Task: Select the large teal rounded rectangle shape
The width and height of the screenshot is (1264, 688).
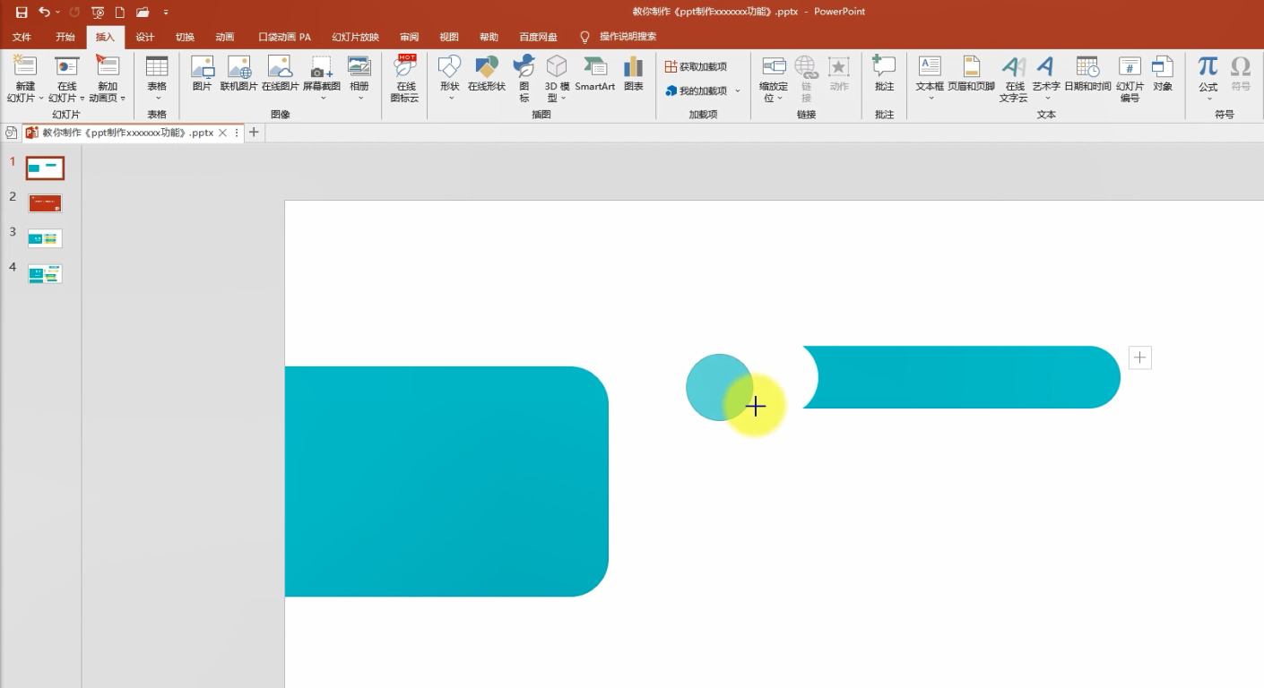Action: [446, 481]
